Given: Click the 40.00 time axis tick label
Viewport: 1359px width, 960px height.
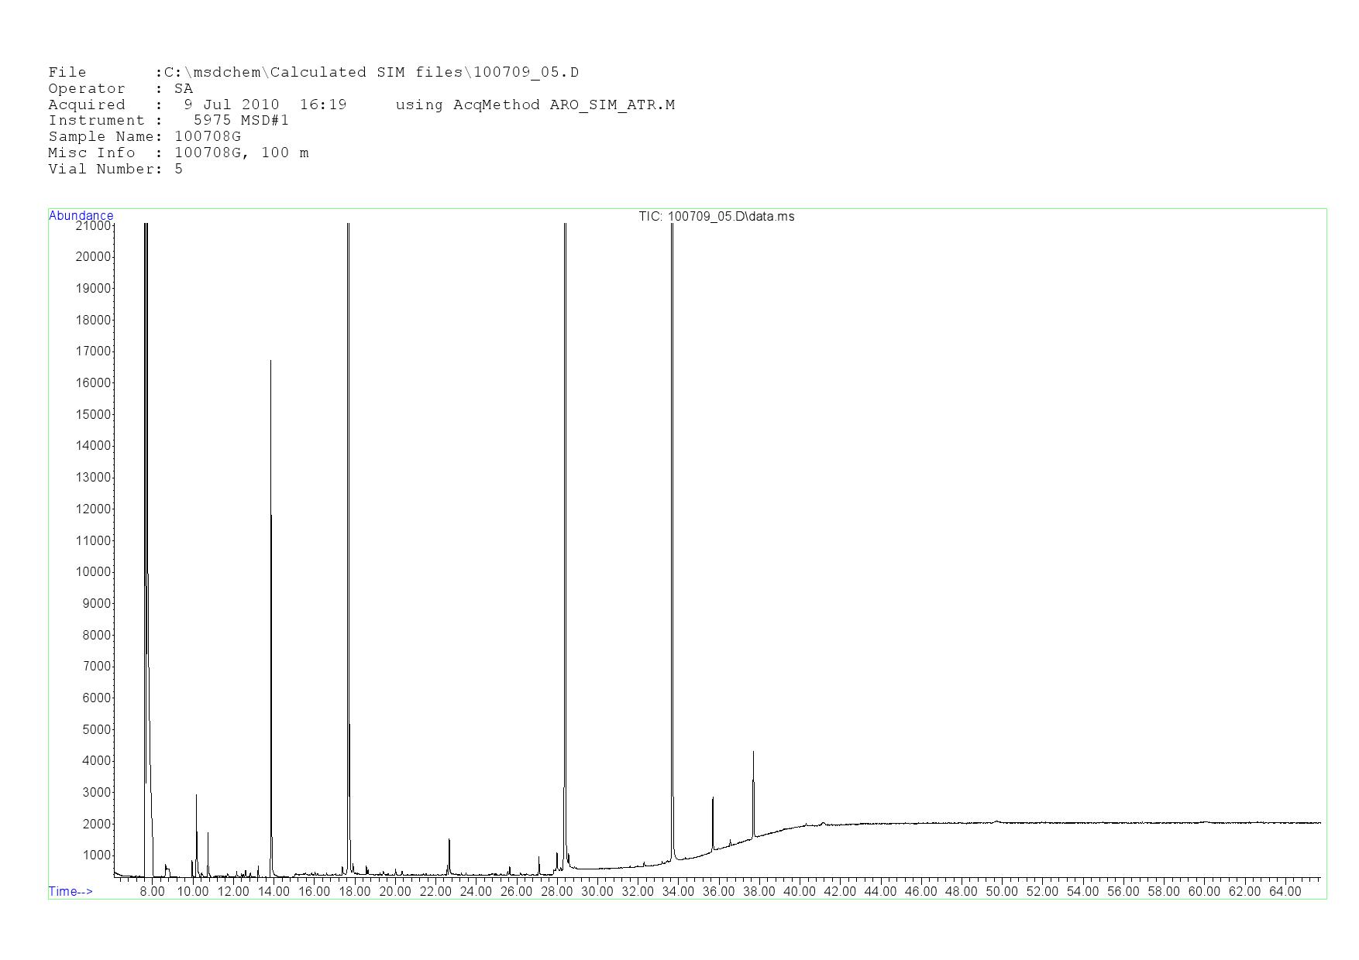Looking at the screenshot, I should tap(799, 892).
